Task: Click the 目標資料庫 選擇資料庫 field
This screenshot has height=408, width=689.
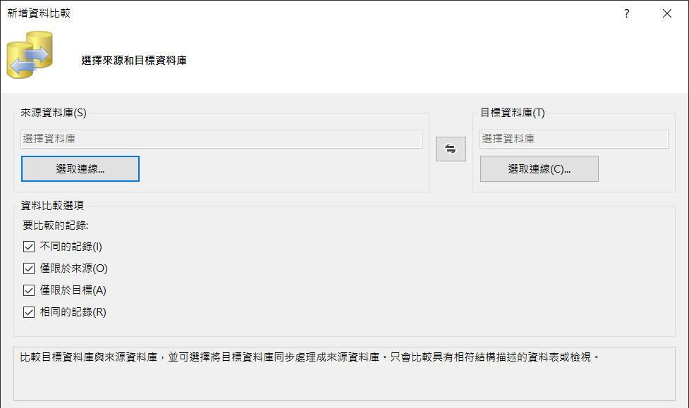Action: tap(573, 139)
